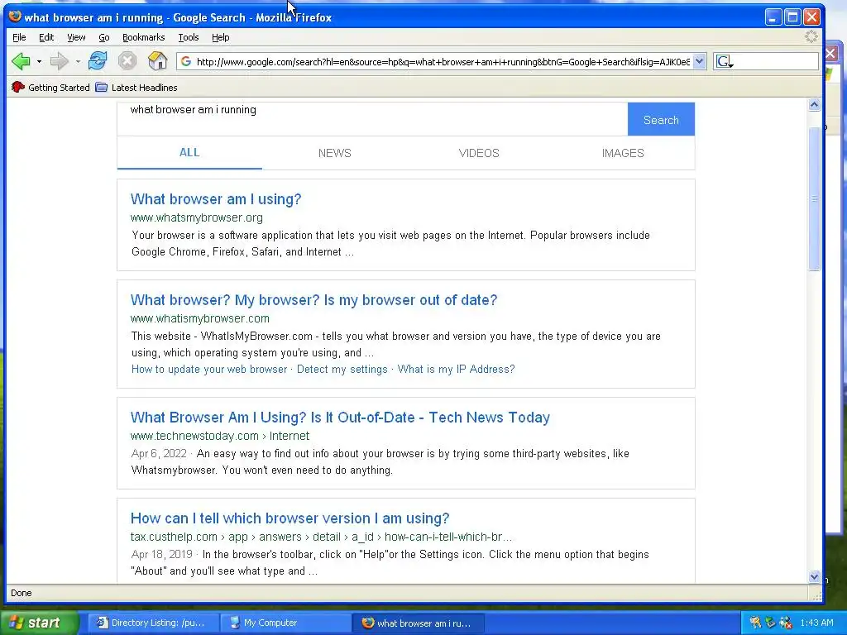This screenshot has width=847, height=635.
Task: Maximize the Firefox window
Action: click(792, 17)
